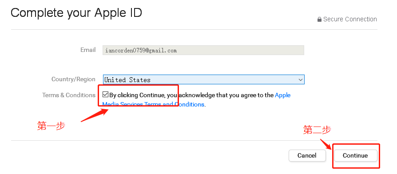Click the Email field label
Screen dimensions: 397x174
pyautogui.click(x=88, y=50)
